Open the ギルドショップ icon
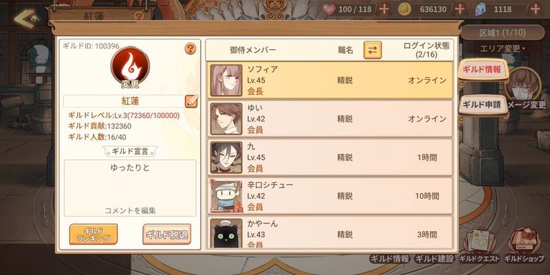This screenshot has width=550, height=275. pos(523,245)
